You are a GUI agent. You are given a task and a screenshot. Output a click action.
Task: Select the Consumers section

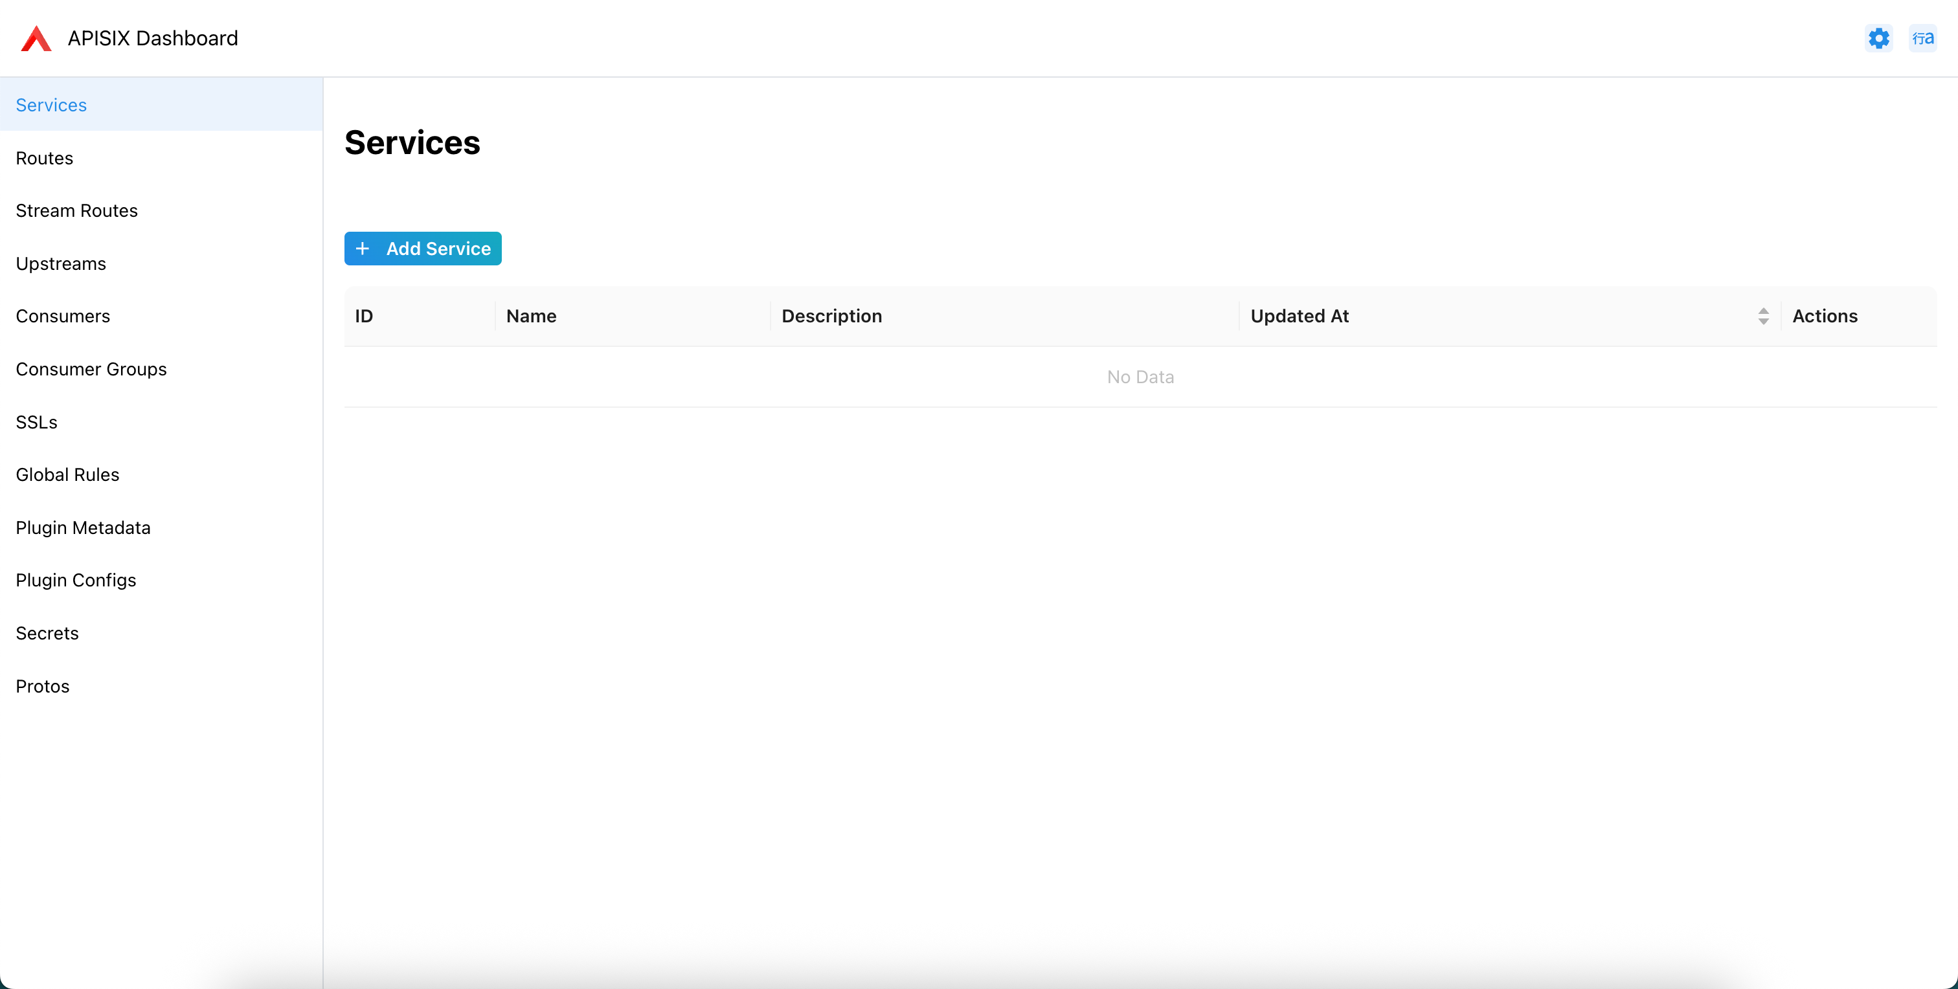(62, 316)
